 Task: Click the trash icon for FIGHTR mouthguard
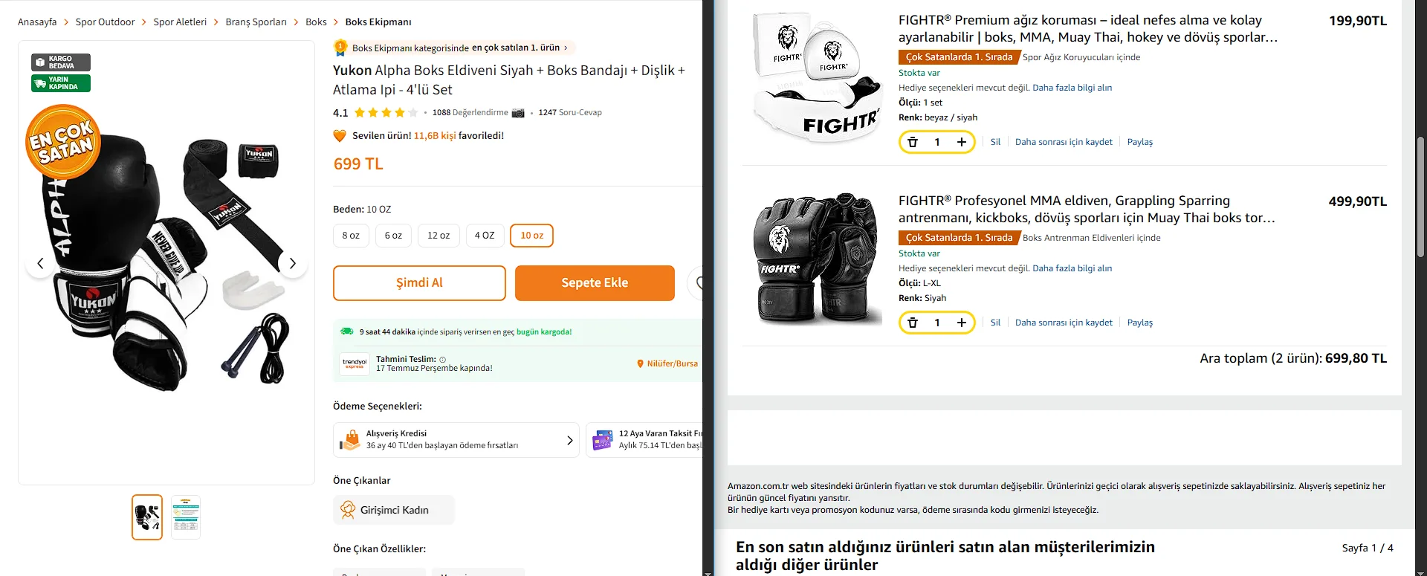913,142
